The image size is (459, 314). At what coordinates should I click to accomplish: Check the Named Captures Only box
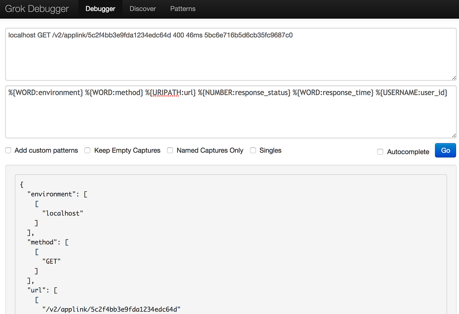[x=170, y=150]
